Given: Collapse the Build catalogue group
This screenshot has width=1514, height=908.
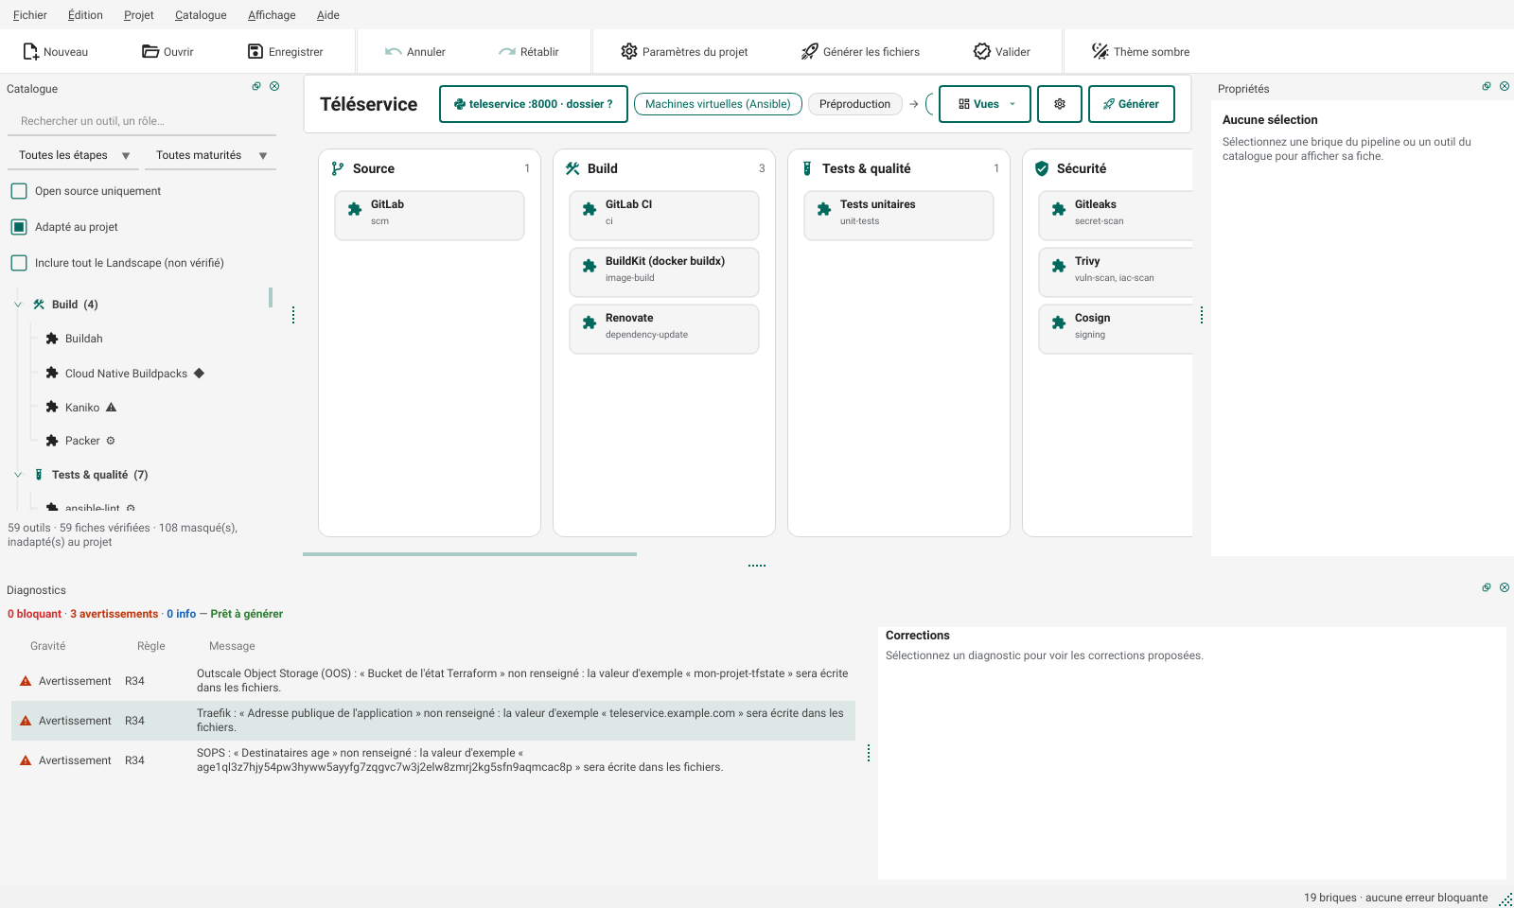Looking at the screenshot, I should (18, 305).
